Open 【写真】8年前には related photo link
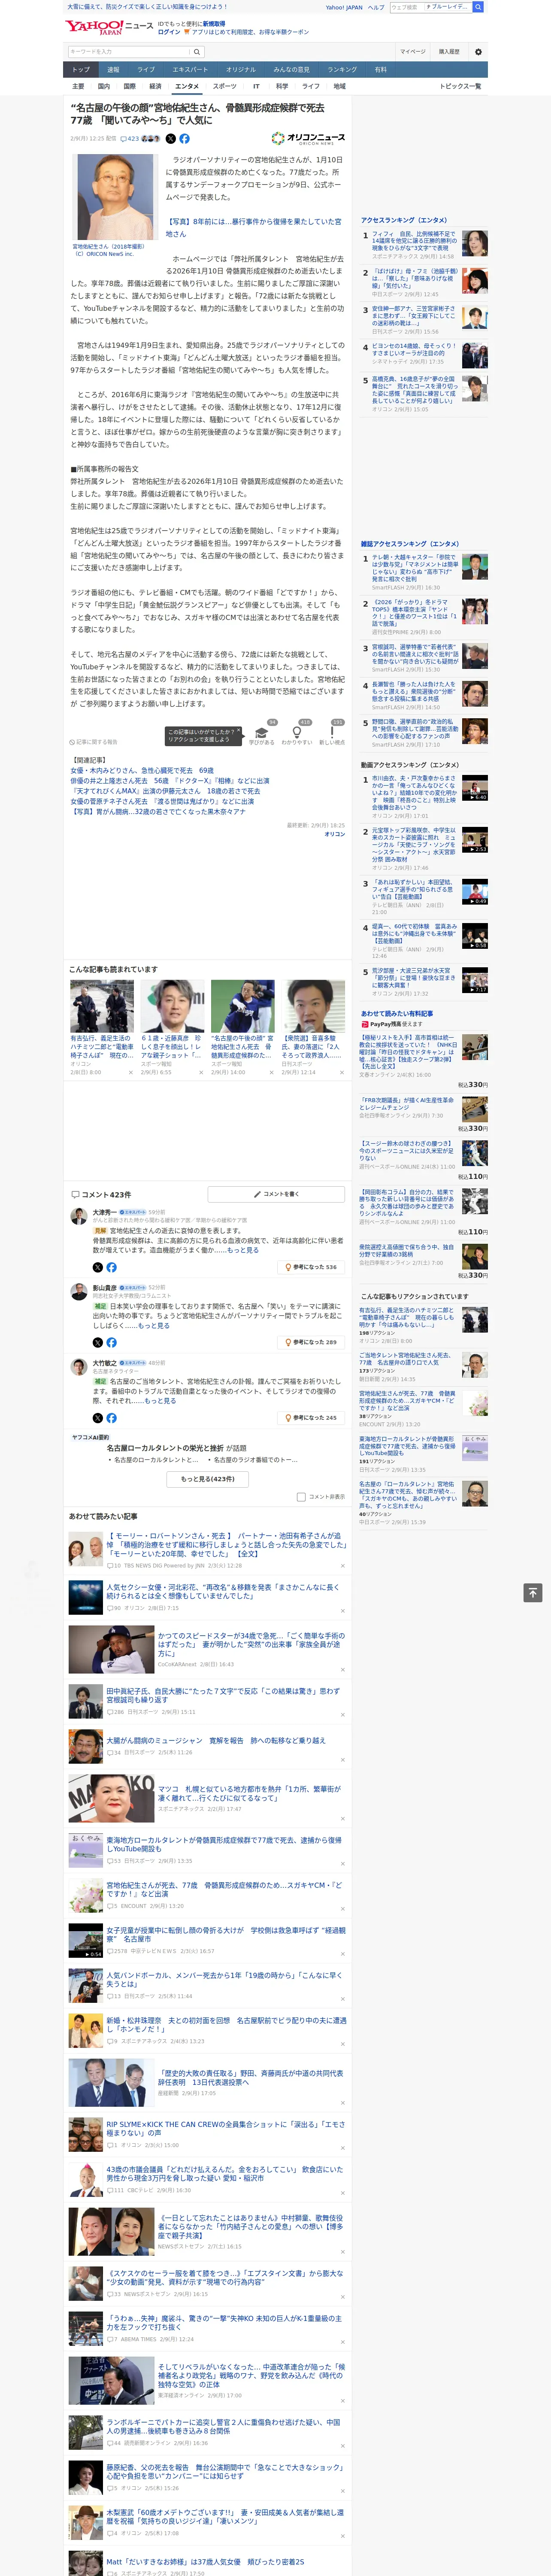Viewport: 551px width, 2576px height. [253, 228]
